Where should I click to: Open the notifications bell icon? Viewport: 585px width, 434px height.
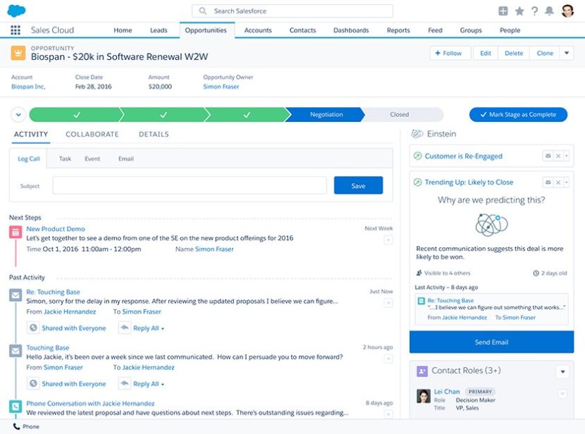pos(550,10)
